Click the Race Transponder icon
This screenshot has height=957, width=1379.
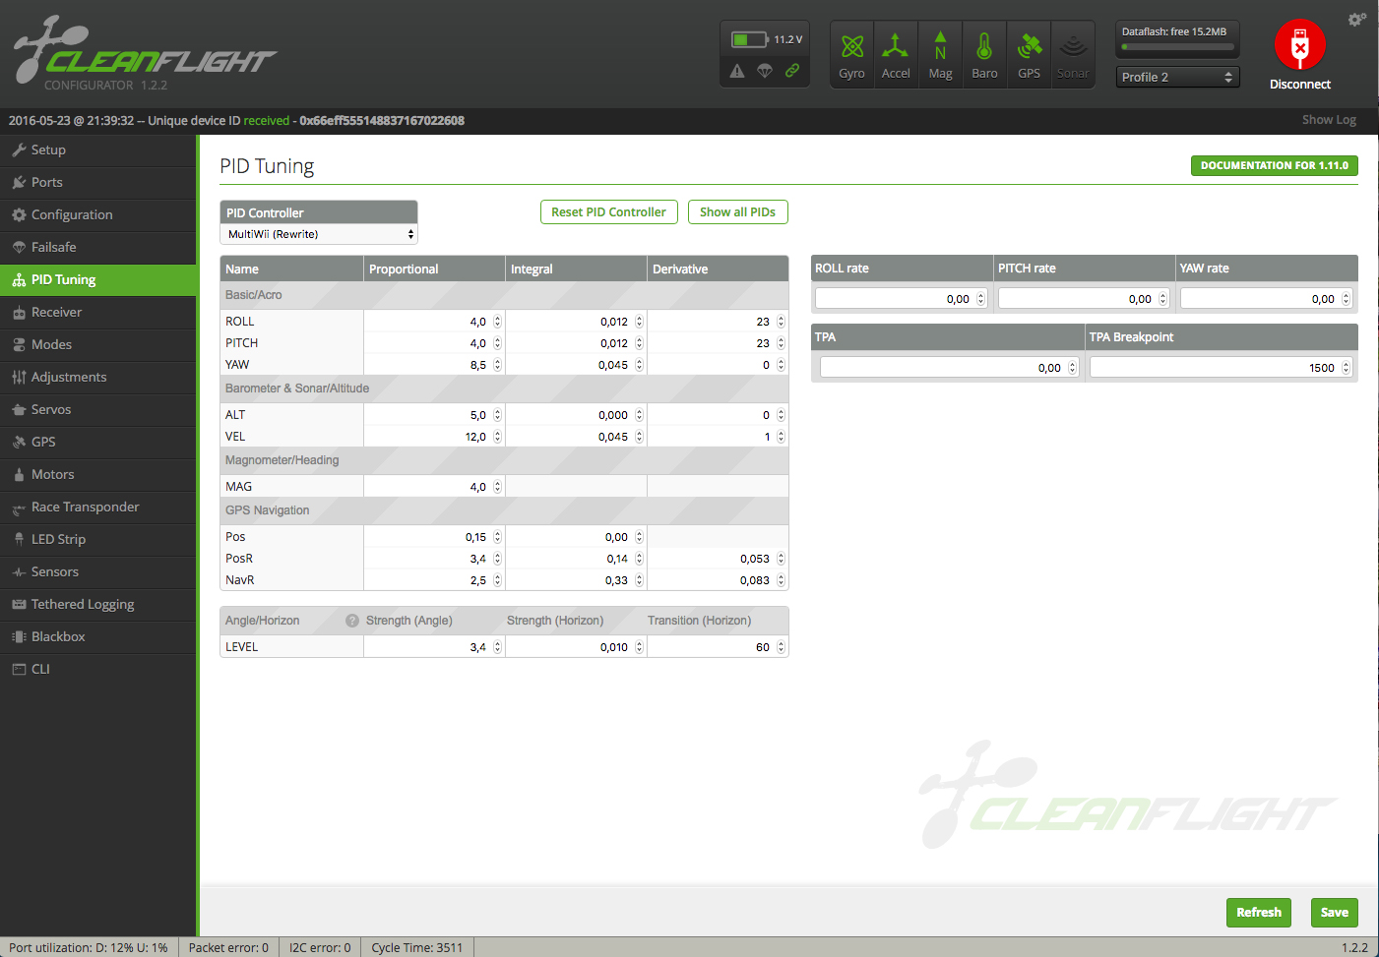click(x=19, y=508)
